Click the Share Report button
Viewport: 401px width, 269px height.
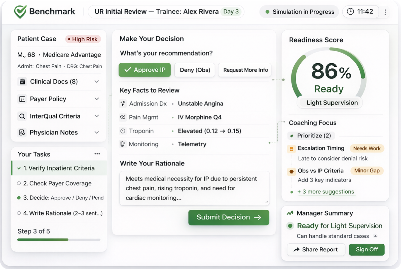(x=316, y=249)
